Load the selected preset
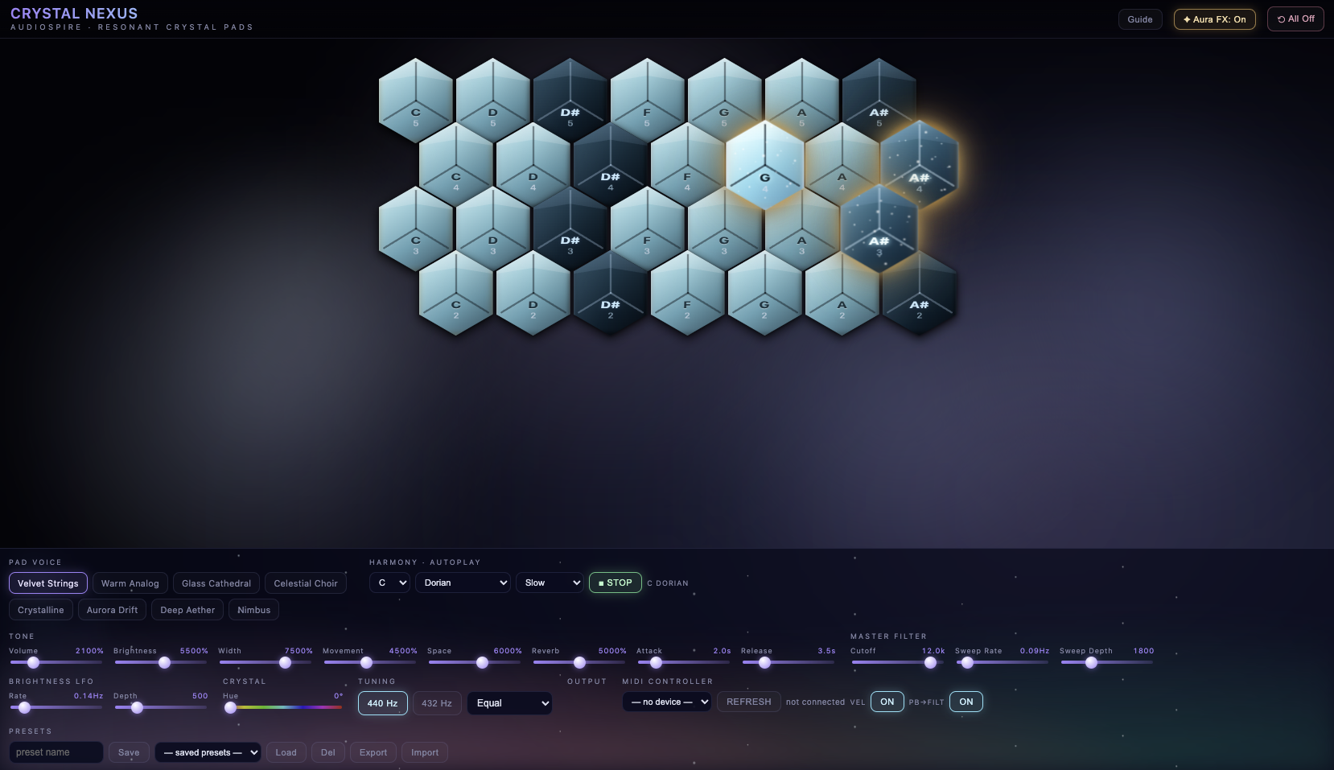 tap(286, 752)
